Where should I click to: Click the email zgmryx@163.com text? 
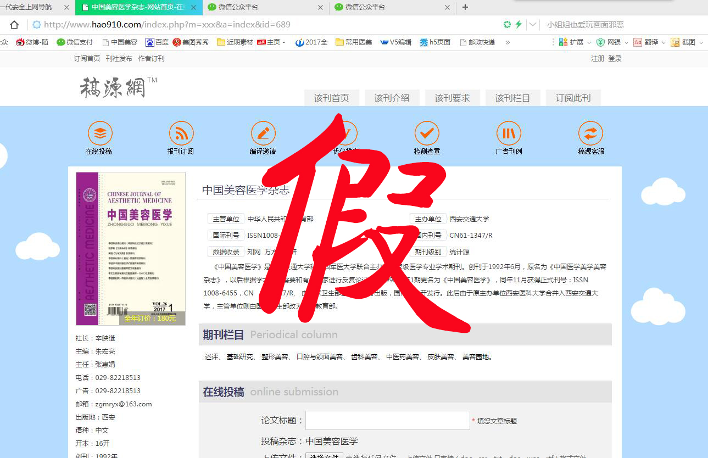point(124,404)
